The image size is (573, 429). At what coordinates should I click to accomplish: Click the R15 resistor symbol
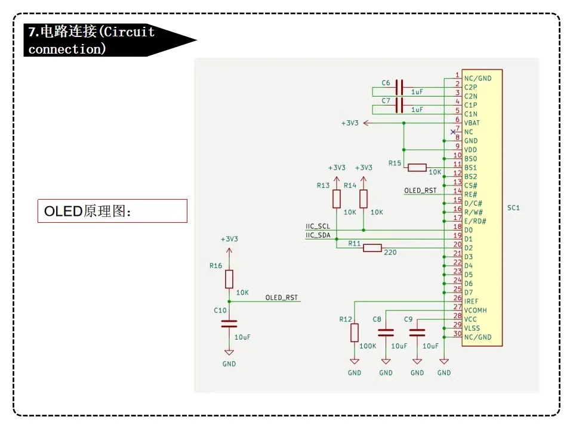pyautogui.click(x=417, y=168)
